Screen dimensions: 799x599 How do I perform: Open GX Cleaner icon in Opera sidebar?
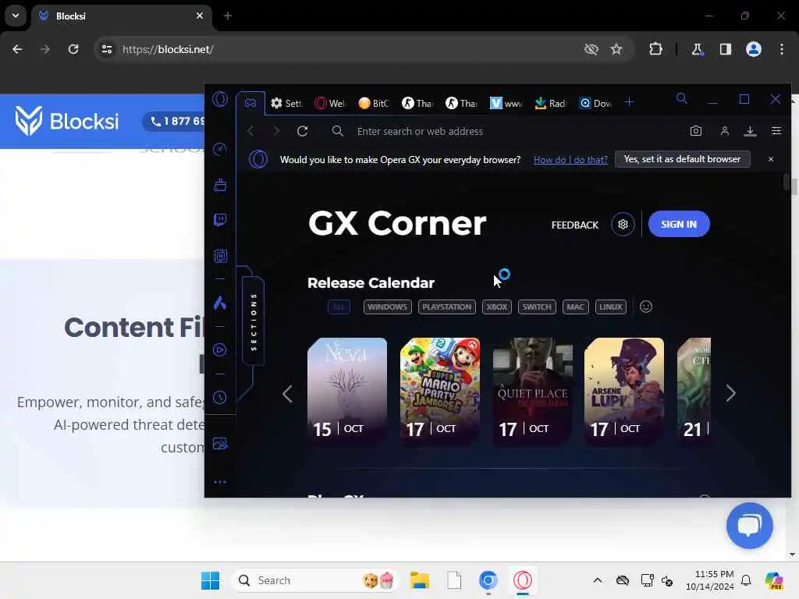pos(220,185)
